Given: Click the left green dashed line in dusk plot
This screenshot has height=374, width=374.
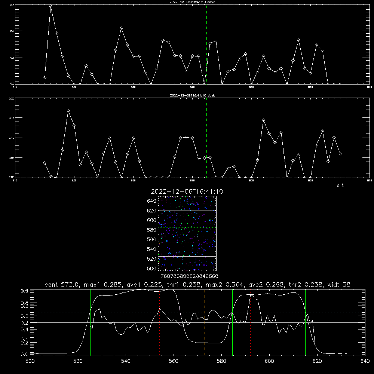Looking at the screenshot, I should tap(119, 138).
